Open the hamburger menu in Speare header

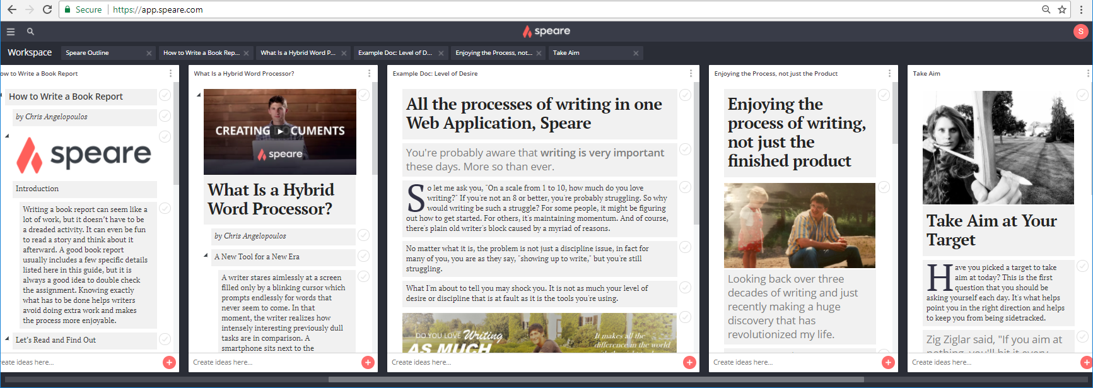click(x=11, y=31)
